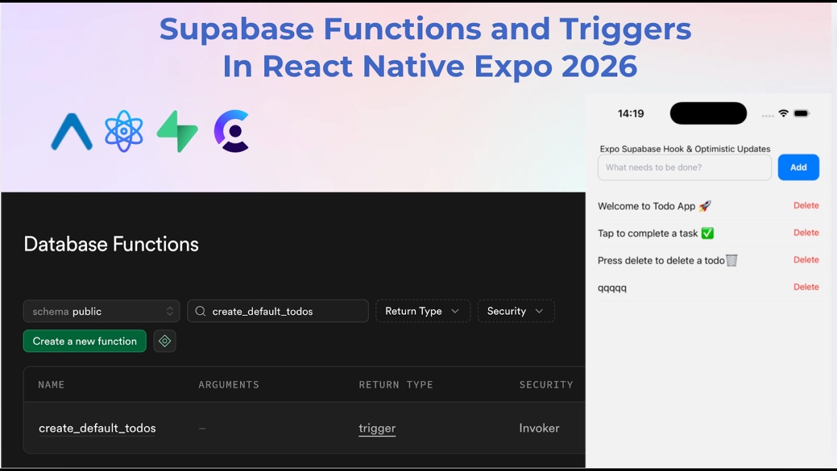Click the ARGUMENTS column header

click(x=229, y=385)
